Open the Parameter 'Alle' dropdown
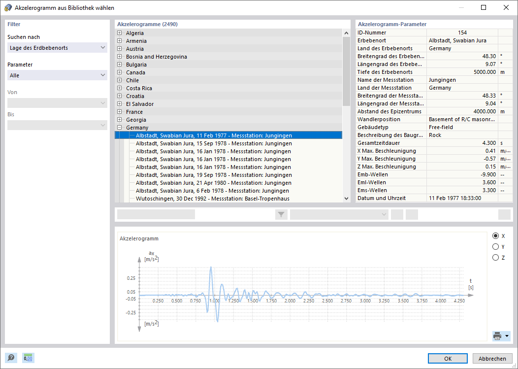The width and height of the screenshot is (518, 369). tap(57, 75)
